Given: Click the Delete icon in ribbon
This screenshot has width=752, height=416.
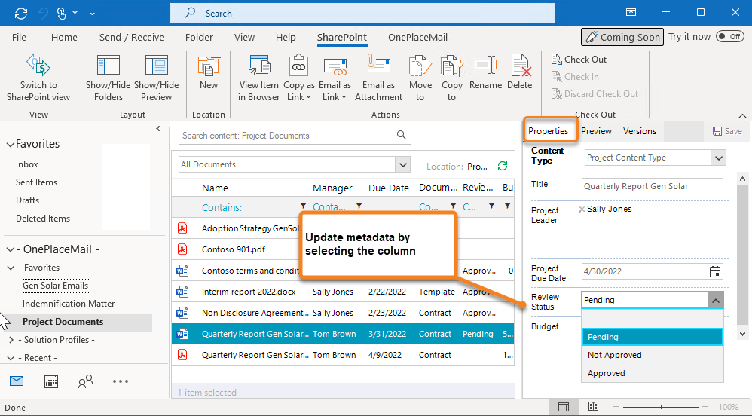Looking at the screenshot, I should pyautogui.click(x=520, y=66).
